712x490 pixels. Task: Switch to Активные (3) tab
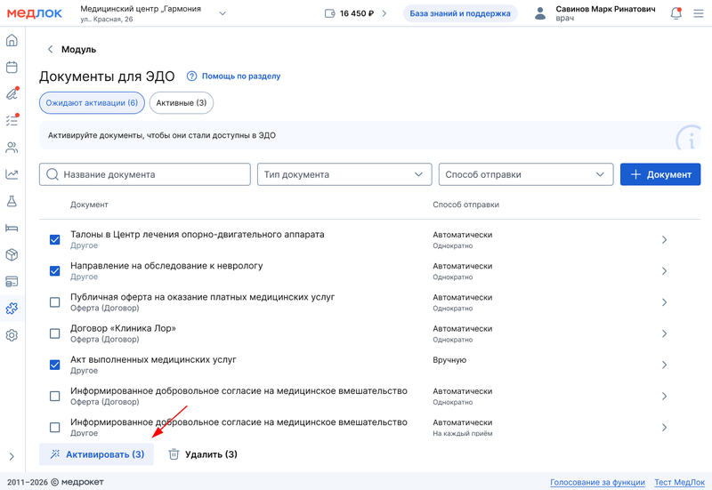(x=182, y=103)
